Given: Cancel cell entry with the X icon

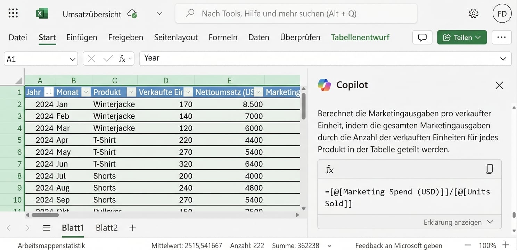Looking at the screenshot, I should (91, 58).
